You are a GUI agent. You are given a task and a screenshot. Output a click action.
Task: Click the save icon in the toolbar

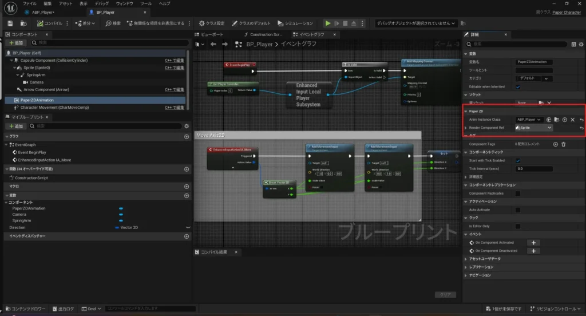10,23
